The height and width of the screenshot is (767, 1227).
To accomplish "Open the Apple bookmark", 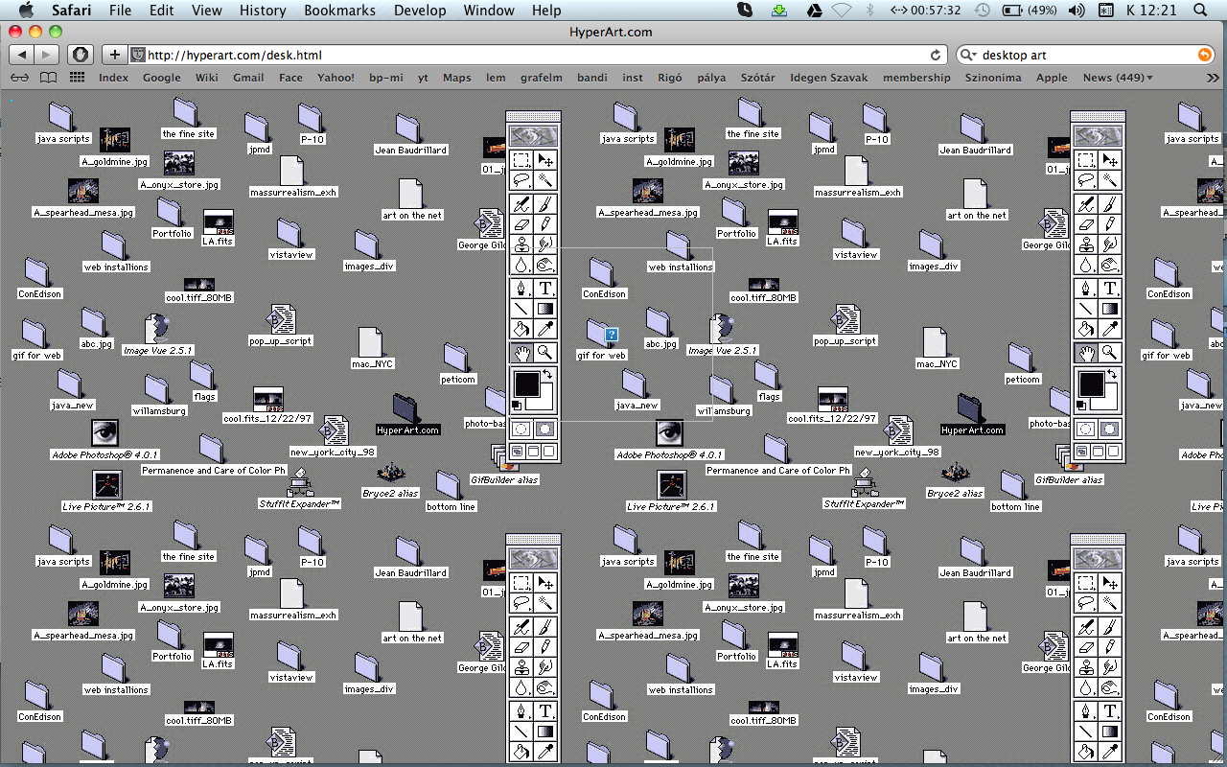I will [1052, 78].
